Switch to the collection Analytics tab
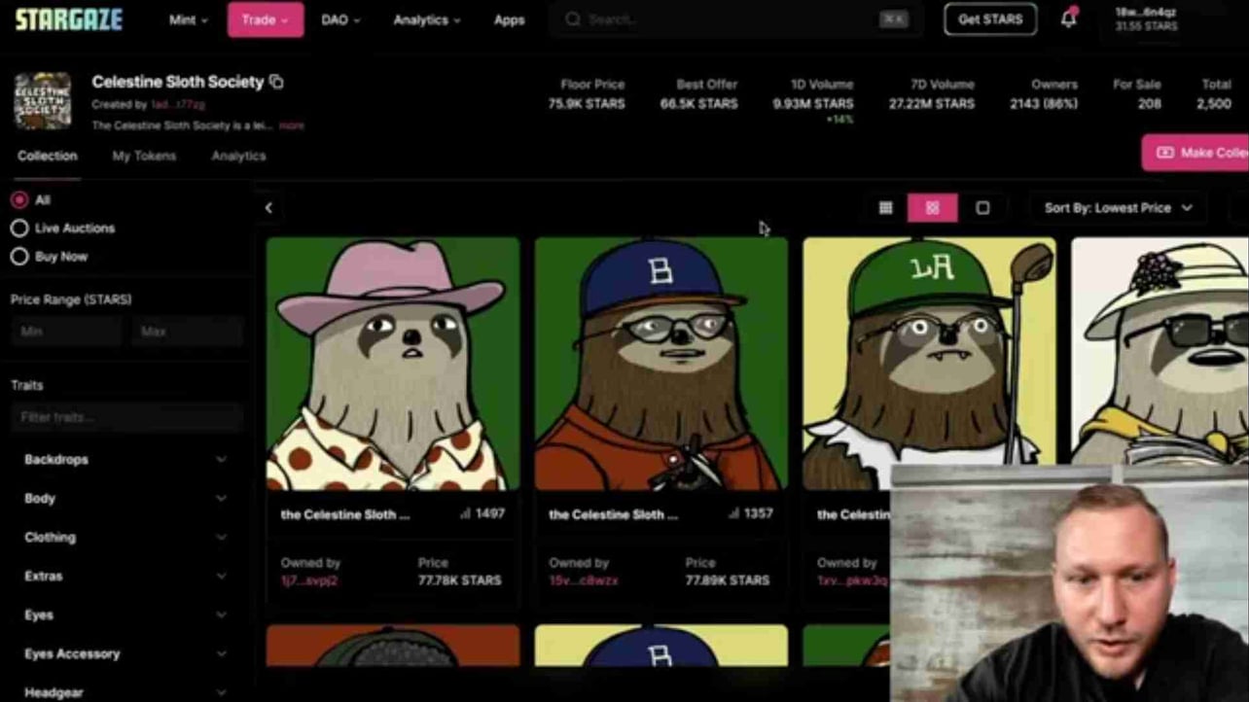 (238, 156)
